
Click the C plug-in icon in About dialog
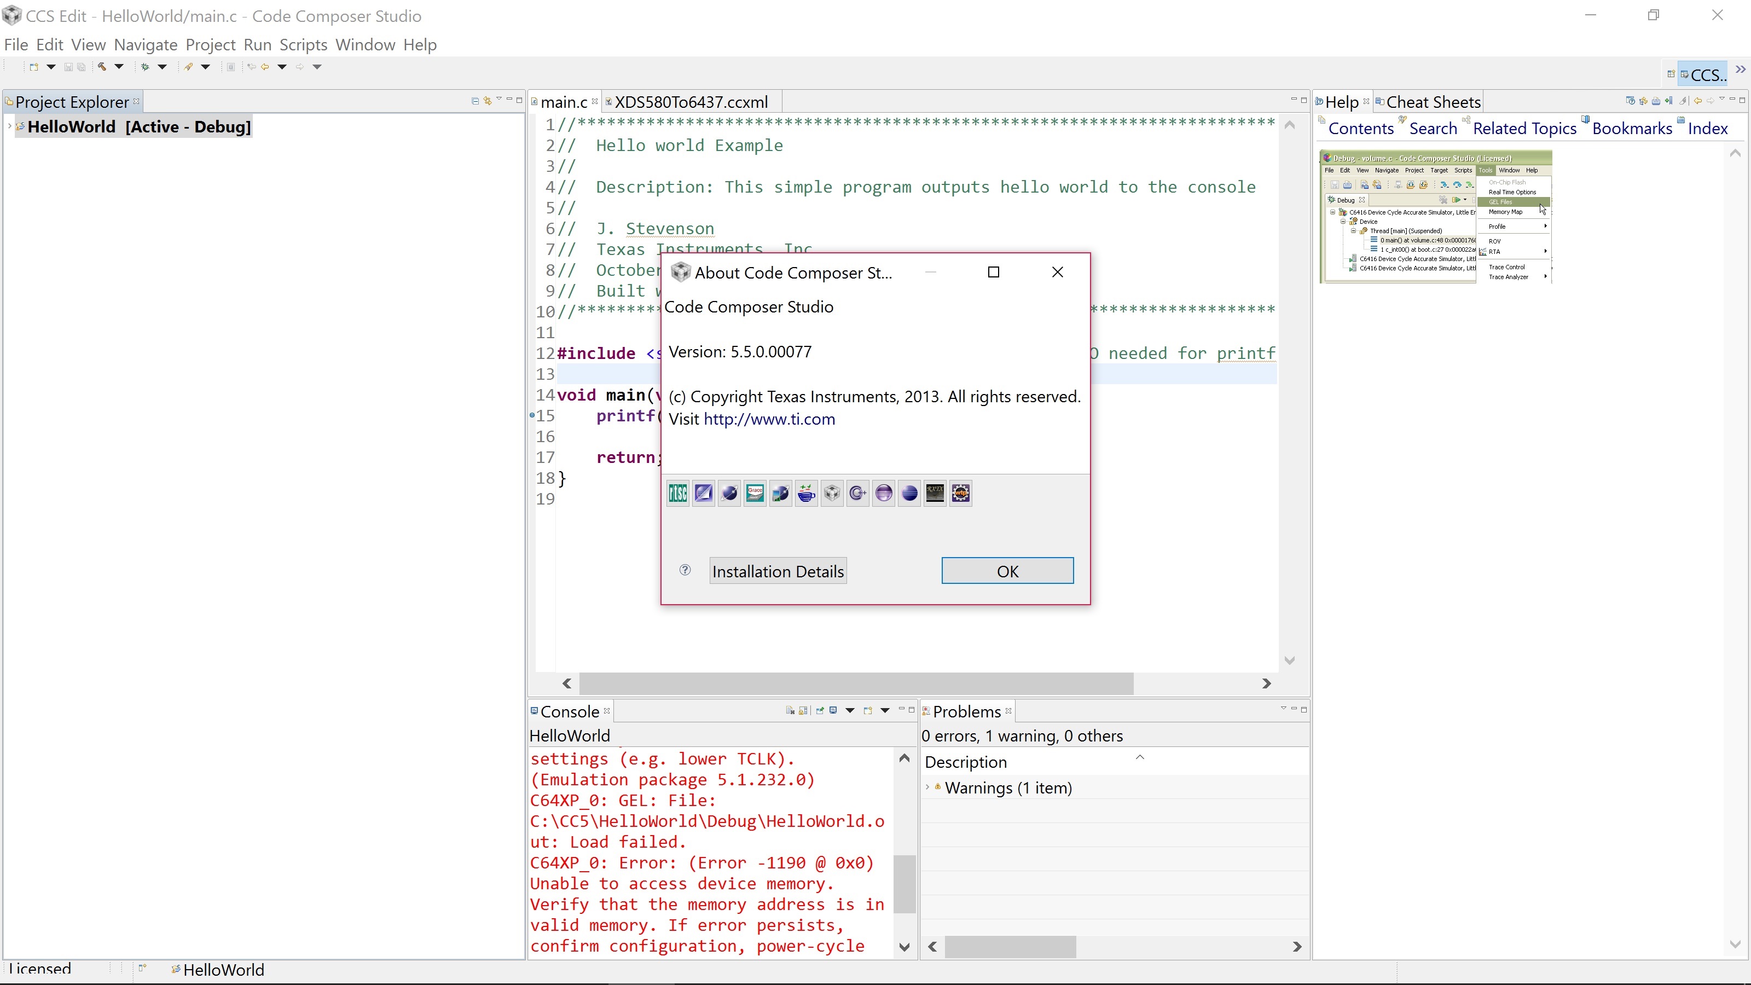tap(858, 493)
